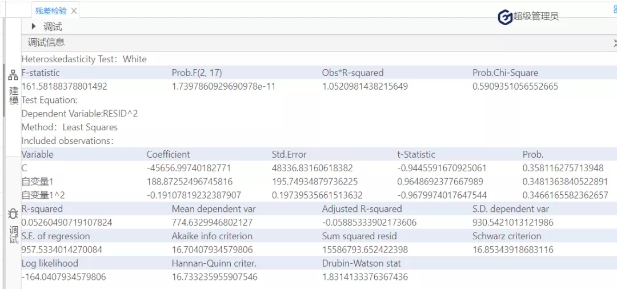Image resolution: width=617 pixels, height=289 pixels.
Task: Select the F-statistic value cell
Action: 64,87
